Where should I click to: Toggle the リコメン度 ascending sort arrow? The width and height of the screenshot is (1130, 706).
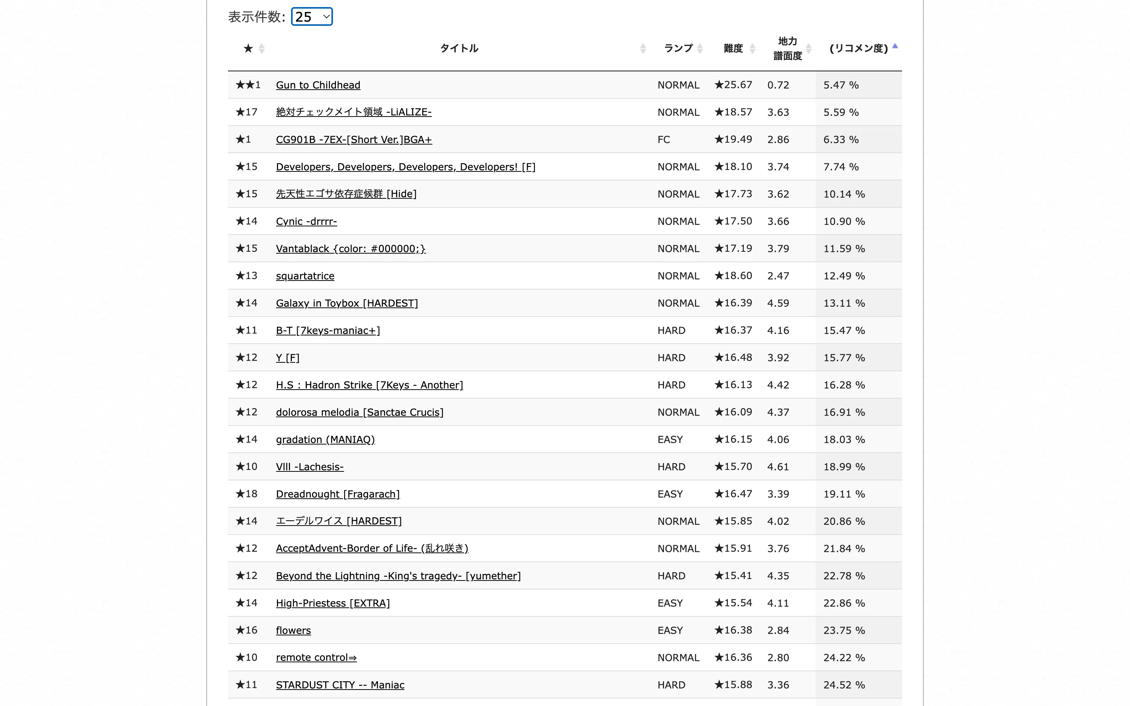[895, 46]
